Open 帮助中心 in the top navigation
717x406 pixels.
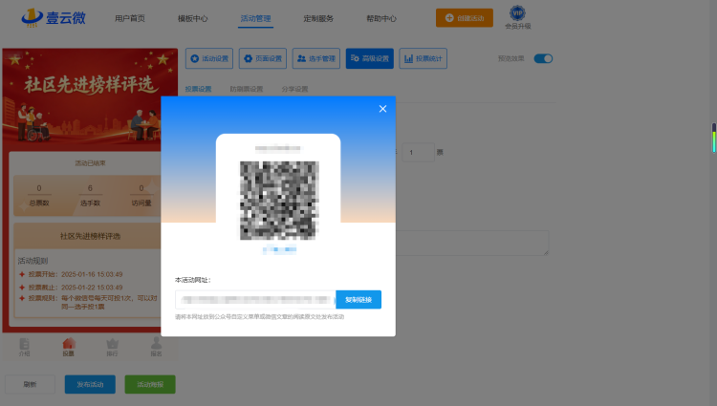(381, 19)
